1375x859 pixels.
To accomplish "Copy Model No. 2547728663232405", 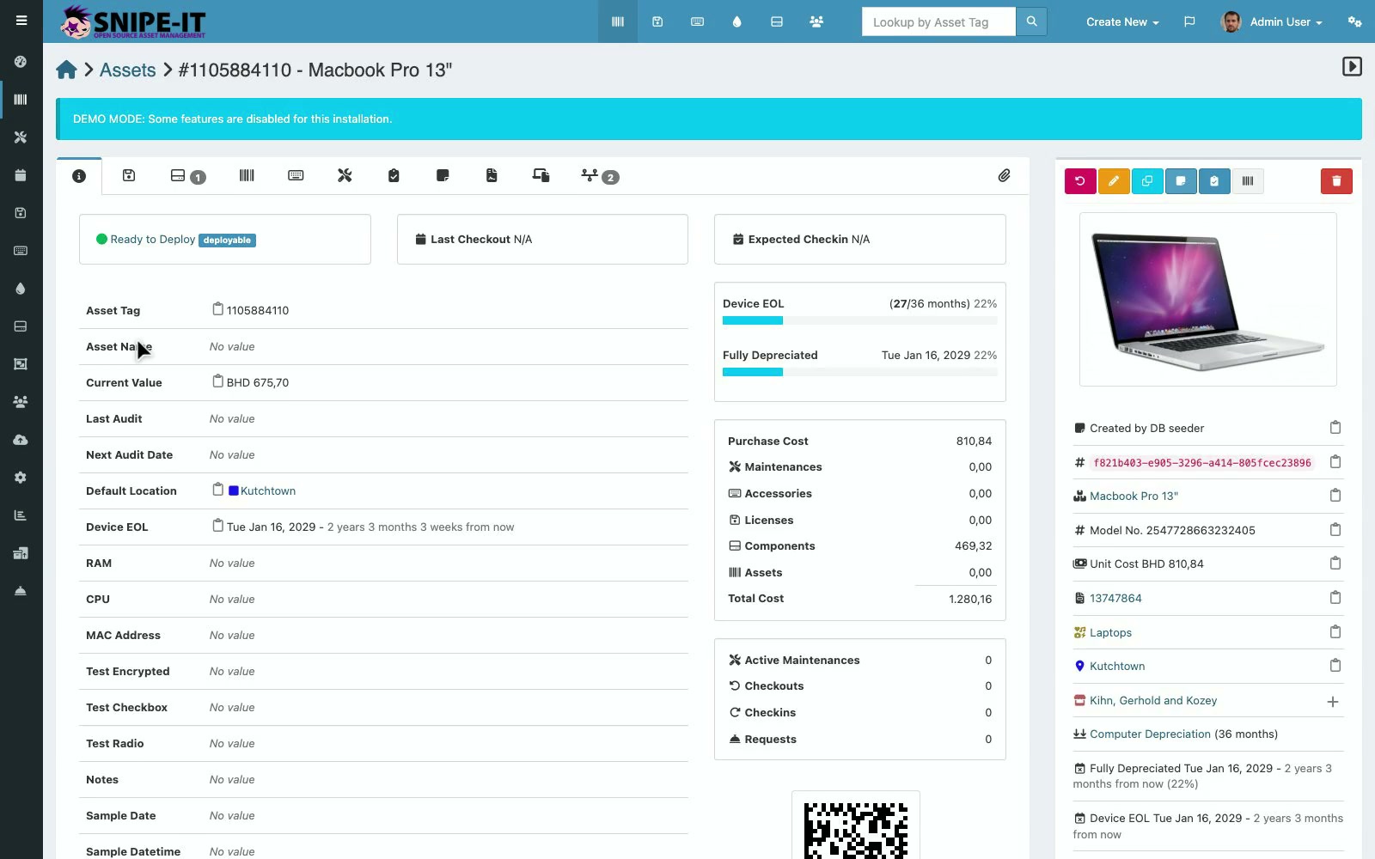I will click(1335, 530).
